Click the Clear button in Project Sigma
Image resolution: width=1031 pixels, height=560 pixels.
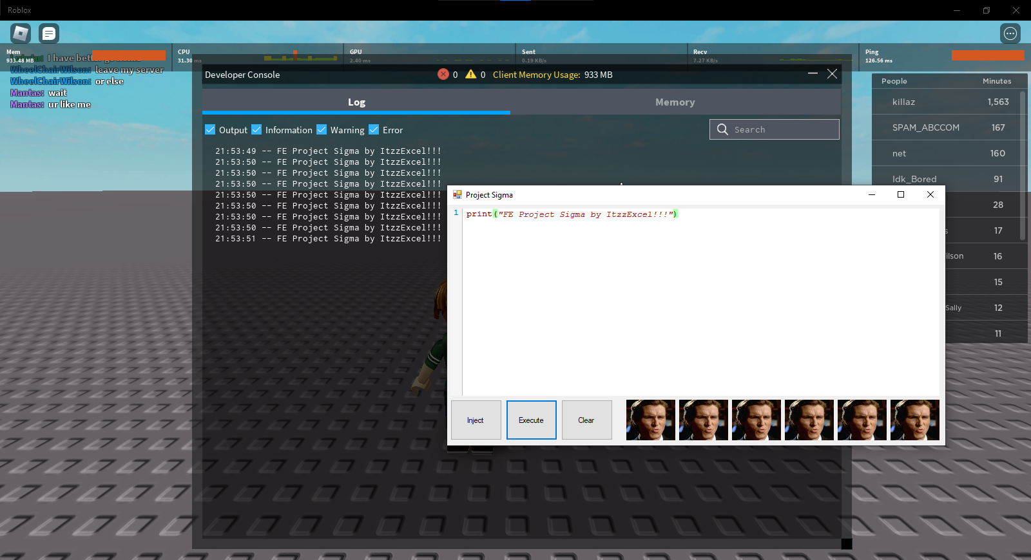point(586,420)
